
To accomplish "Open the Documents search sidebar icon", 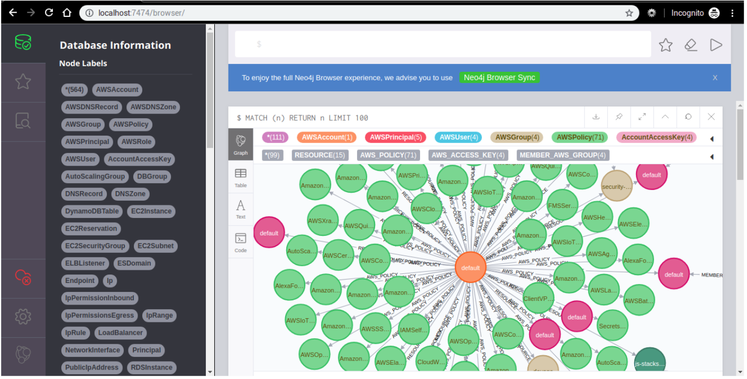I will click(x=23, y=121).
